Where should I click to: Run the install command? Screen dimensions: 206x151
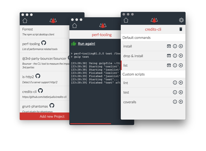(x=181, y=46)
